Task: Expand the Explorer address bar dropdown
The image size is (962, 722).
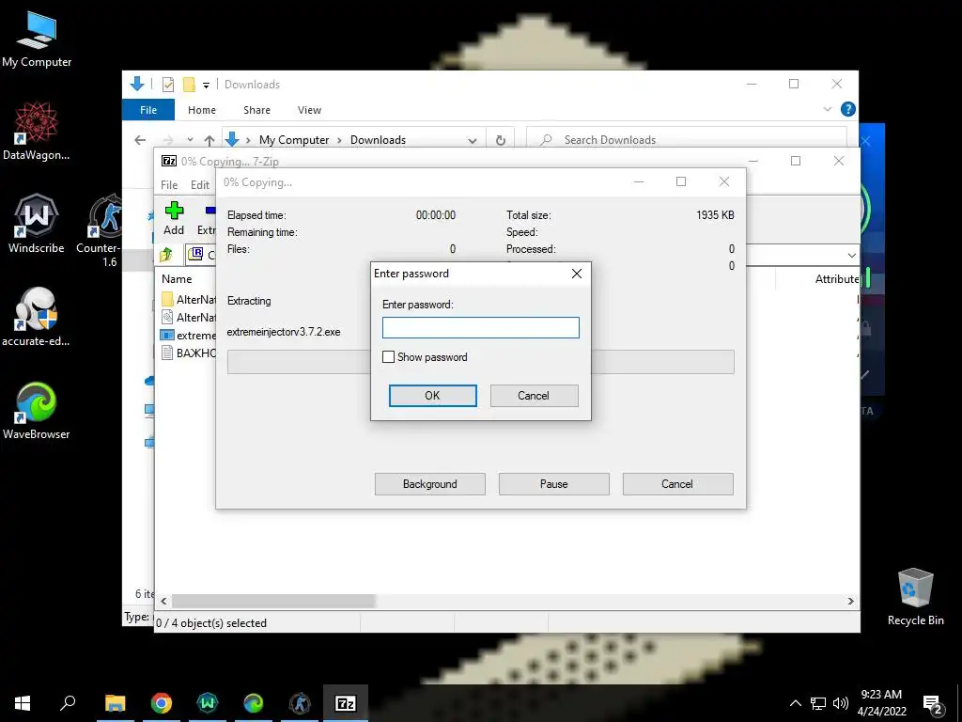Action: [x=472, y=141]
